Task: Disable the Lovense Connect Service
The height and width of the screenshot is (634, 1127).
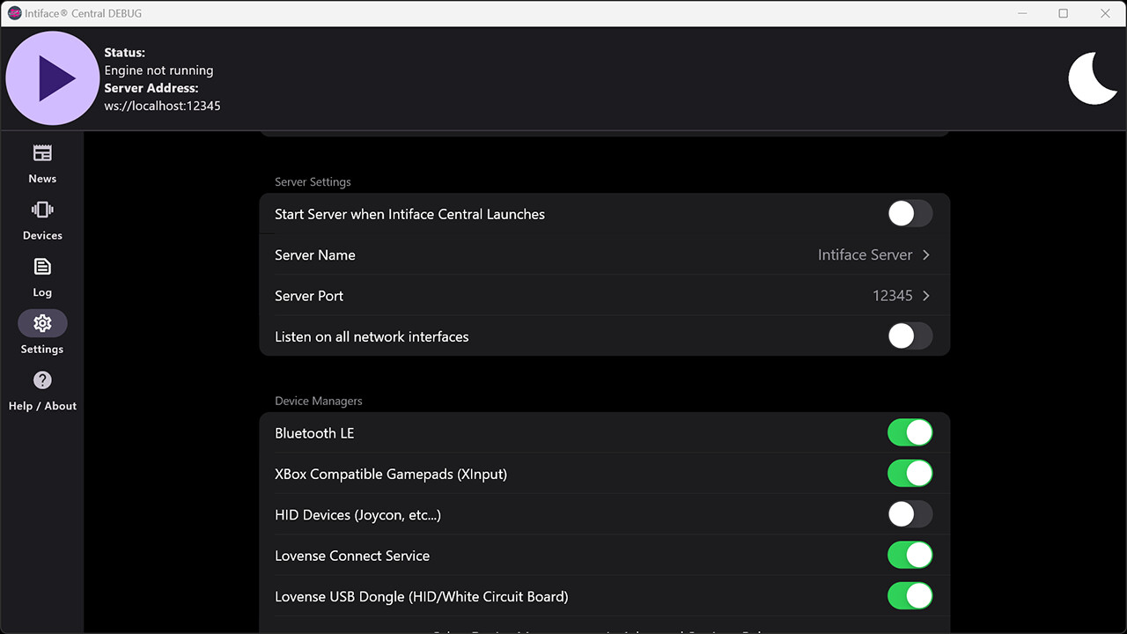Action: (x=910, y=555)
